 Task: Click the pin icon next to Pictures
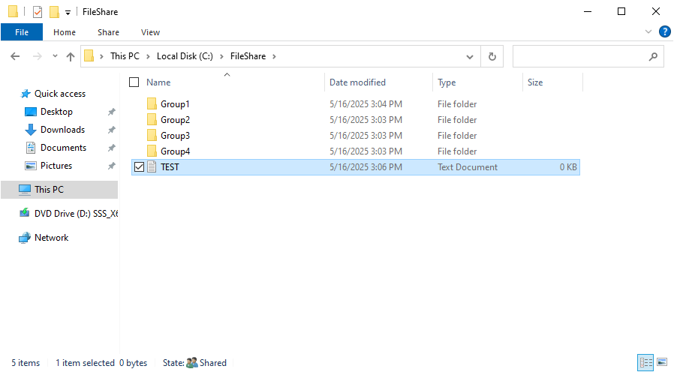(111, 166)
